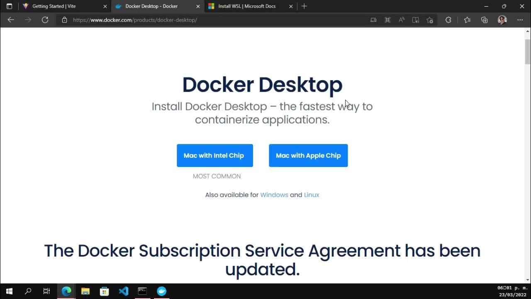Open a new browser tab
531x299 pixels.
click(304, 6)
